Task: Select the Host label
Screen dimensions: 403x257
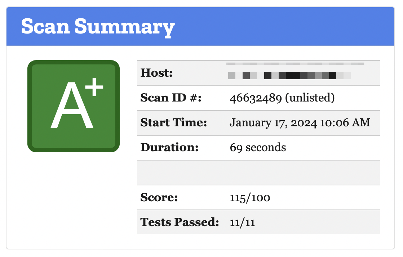Action: coord(157,73)
